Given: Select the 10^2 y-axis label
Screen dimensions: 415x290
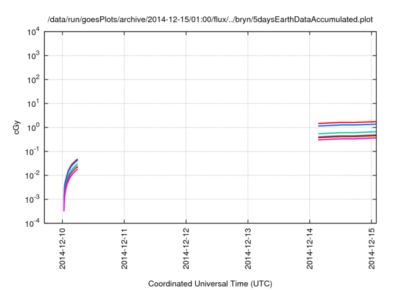Looking at the screenshot, I should 34,80.
